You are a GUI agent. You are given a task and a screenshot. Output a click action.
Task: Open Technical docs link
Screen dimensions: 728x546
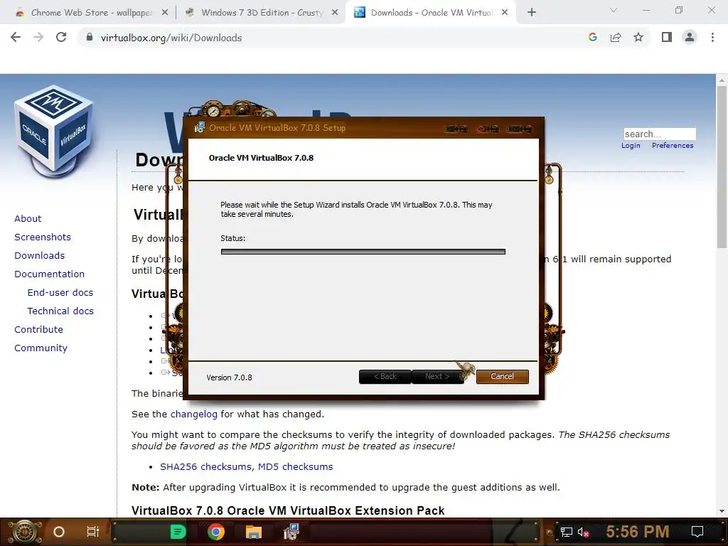coord(60,311)
